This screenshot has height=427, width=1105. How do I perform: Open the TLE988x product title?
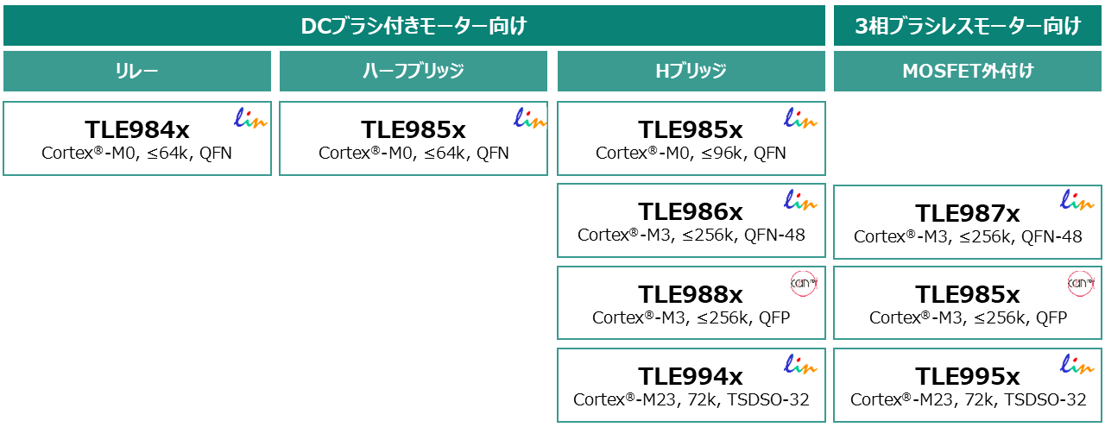pos(691,294)
